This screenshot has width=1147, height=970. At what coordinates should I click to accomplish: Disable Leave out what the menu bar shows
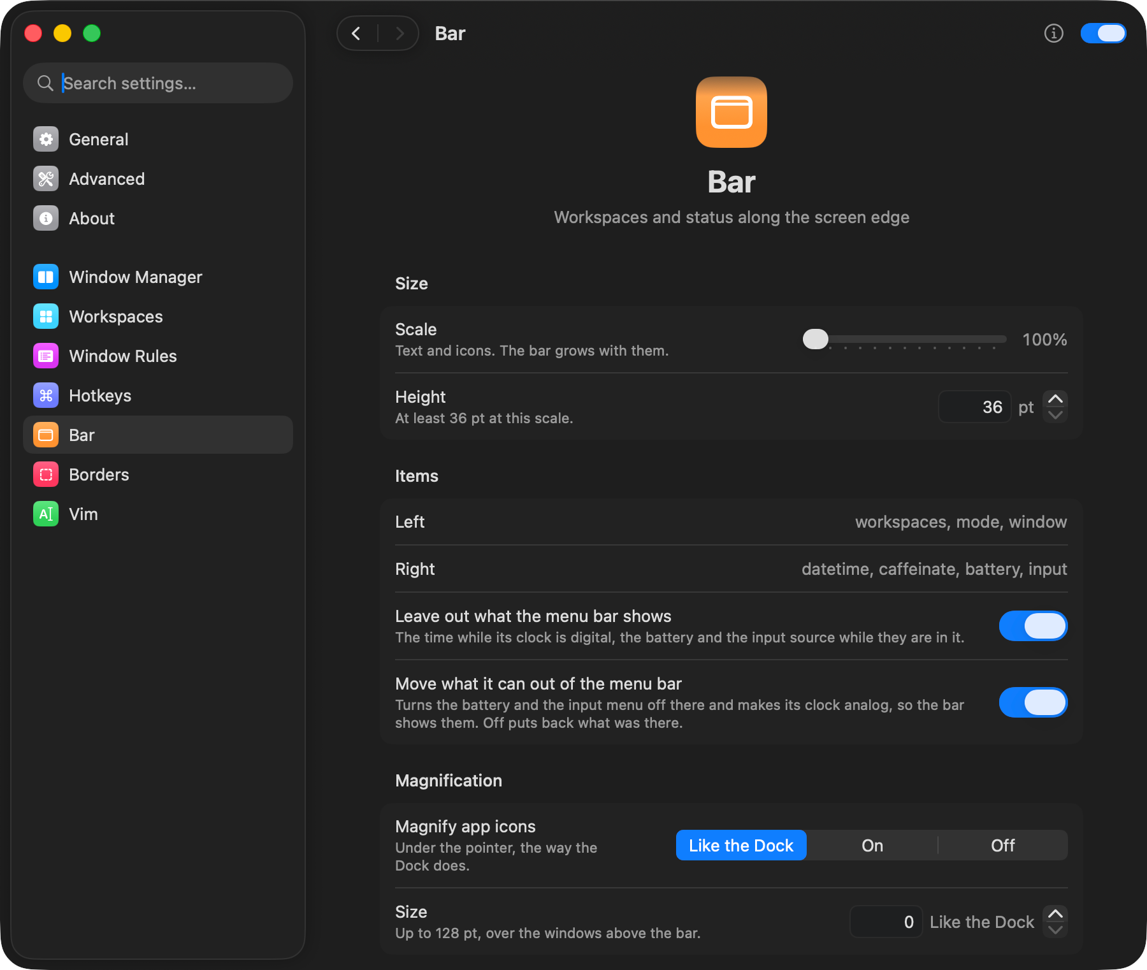pos(1033,626)
